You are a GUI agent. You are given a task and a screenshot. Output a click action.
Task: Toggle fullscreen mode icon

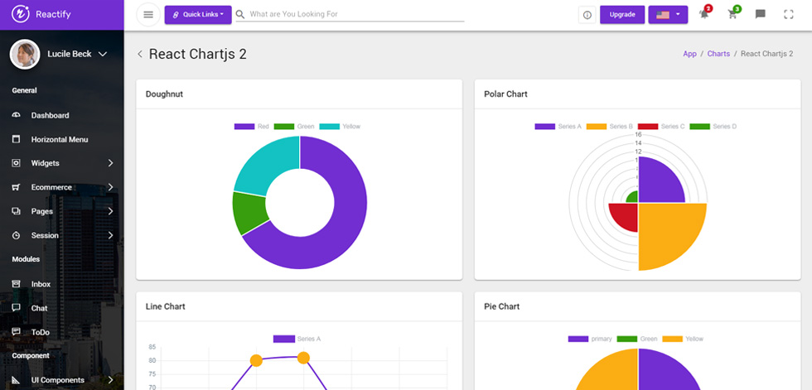[x=789, y=14]
